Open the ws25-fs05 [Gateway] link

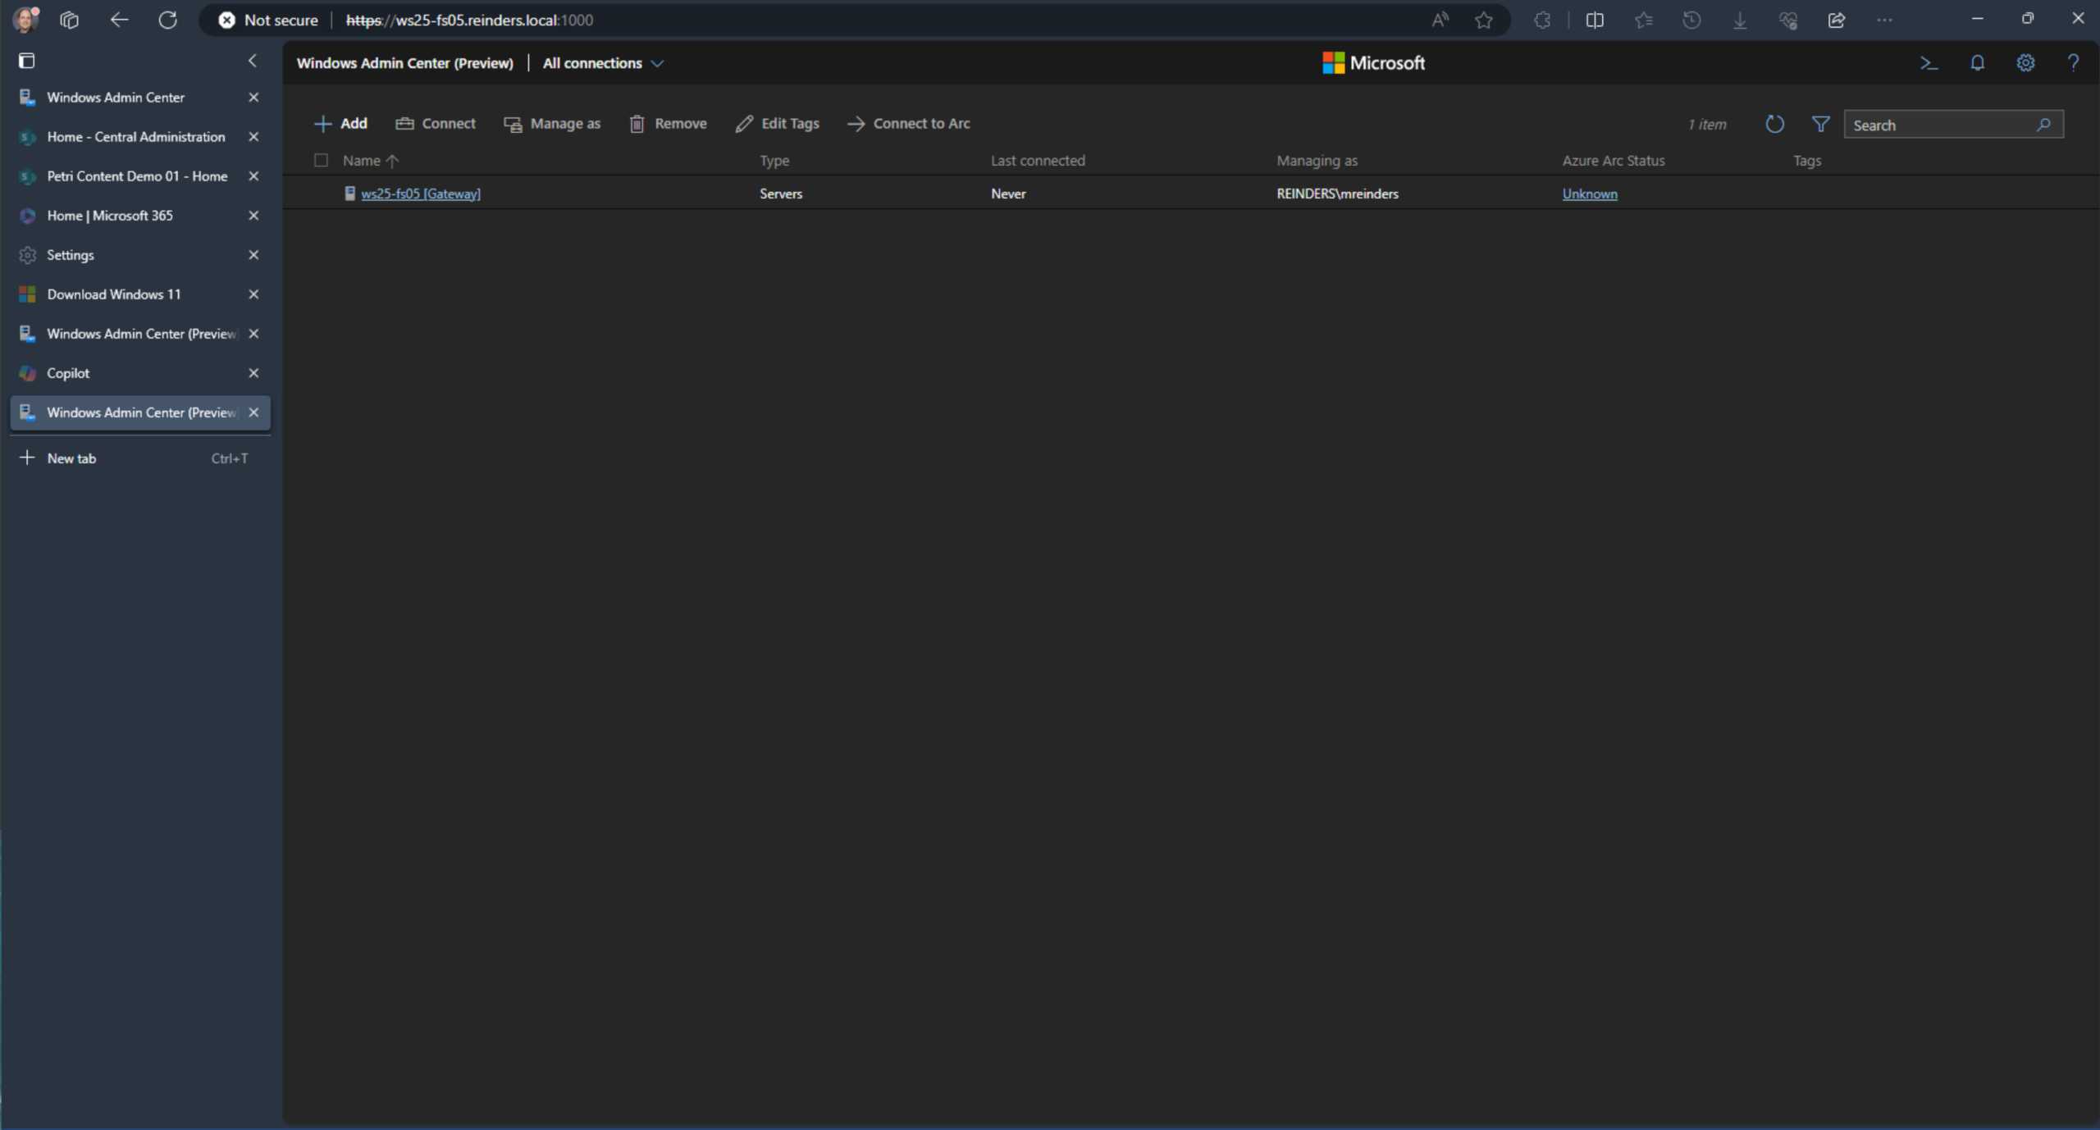click(421, 194)
